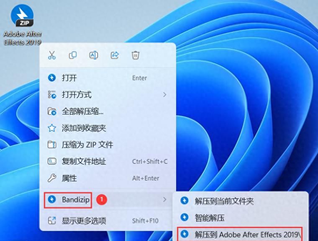This screenshot has width=318, height=241.
Task: Click the Bandizip icon beside 解压到 Adobe After Effects 2019\
Action: click(185, 234)
